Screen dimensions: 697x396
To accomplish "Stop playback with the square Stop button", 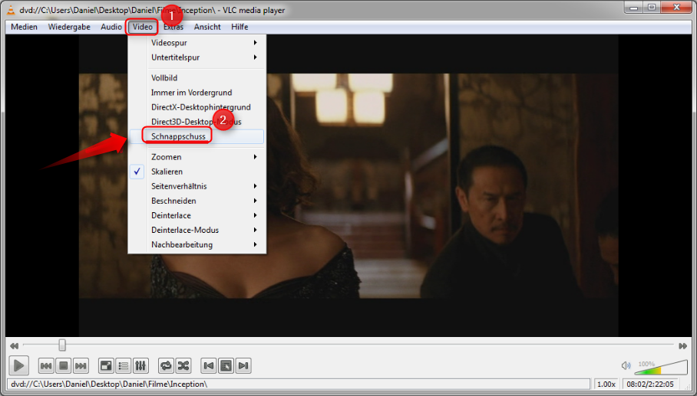I will click(64, 366).
